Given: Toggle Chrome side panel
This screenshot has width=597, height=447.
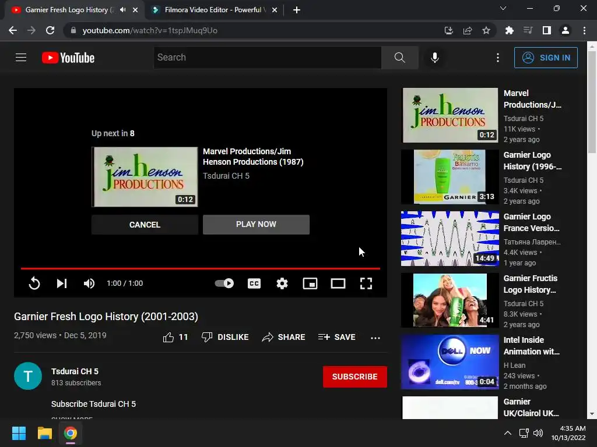Looking at the screenshot, I should point(547,30).
